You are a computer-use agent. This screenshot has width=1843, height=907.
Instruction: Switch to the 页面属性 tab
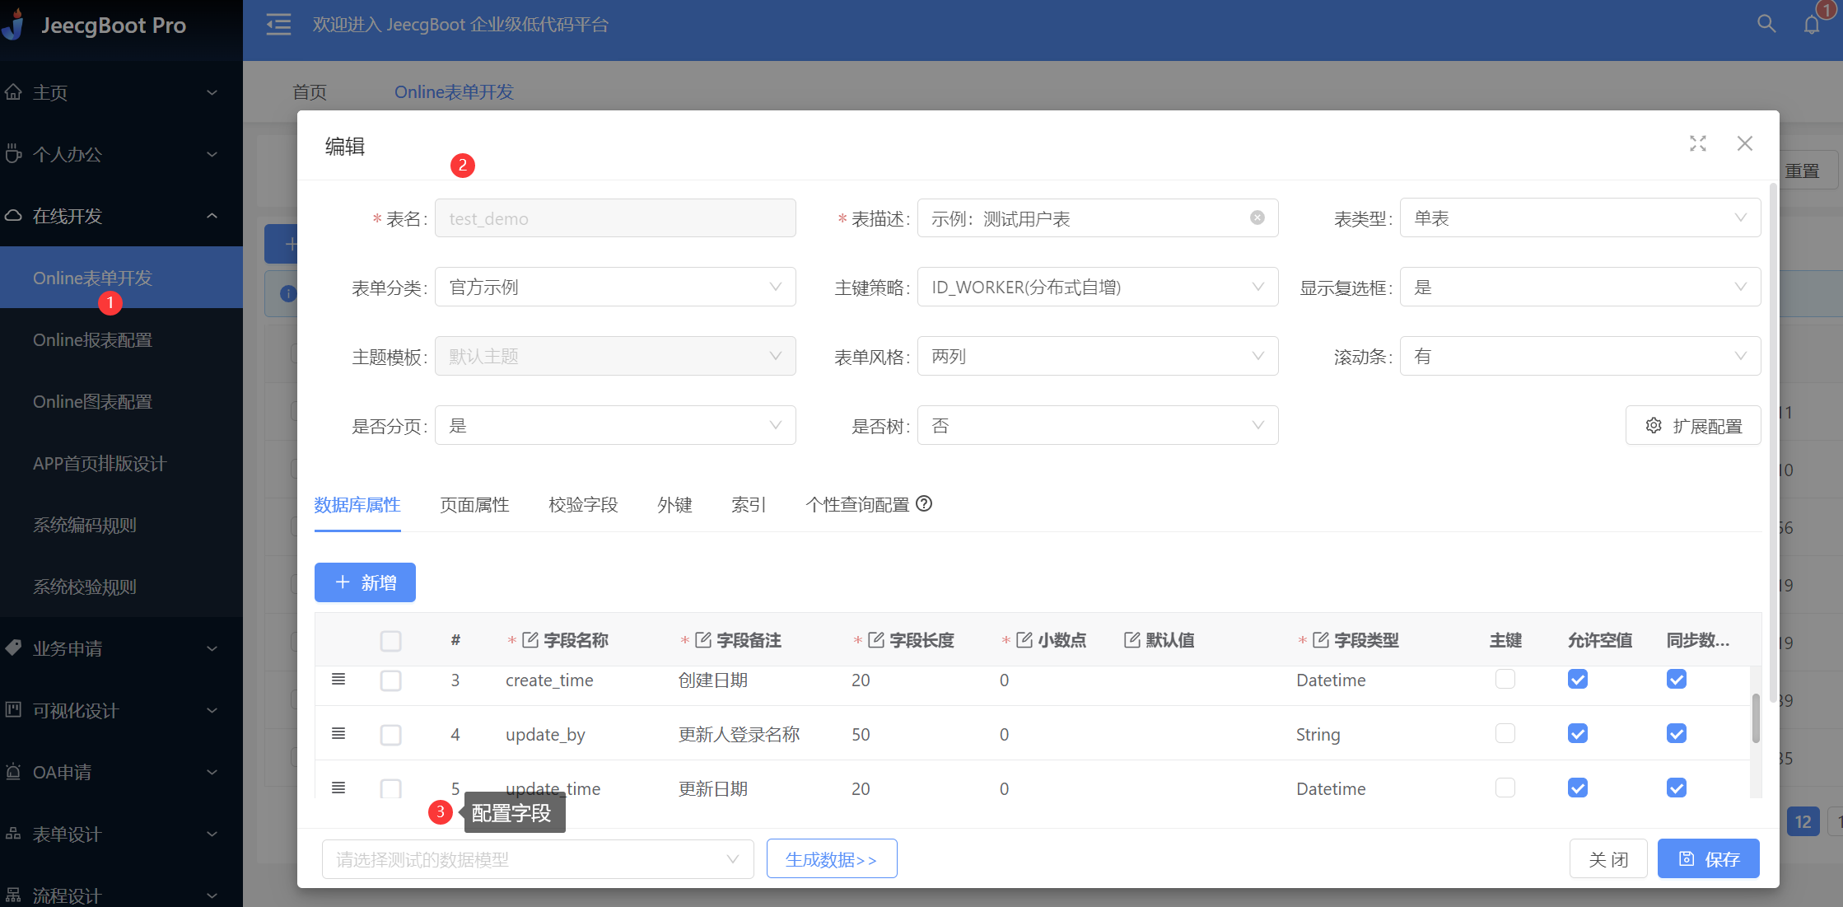pyautogui.click(x=474, y=505)
